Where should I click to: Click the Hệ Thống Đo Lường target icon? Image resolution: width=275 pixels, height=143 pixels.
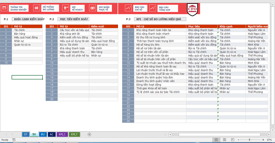(36, 8)
